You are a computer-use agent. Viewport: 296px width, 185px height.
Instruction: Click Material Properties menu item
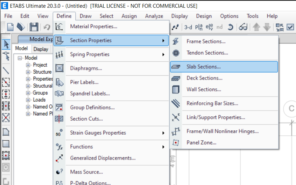click(x=94, y=27)
